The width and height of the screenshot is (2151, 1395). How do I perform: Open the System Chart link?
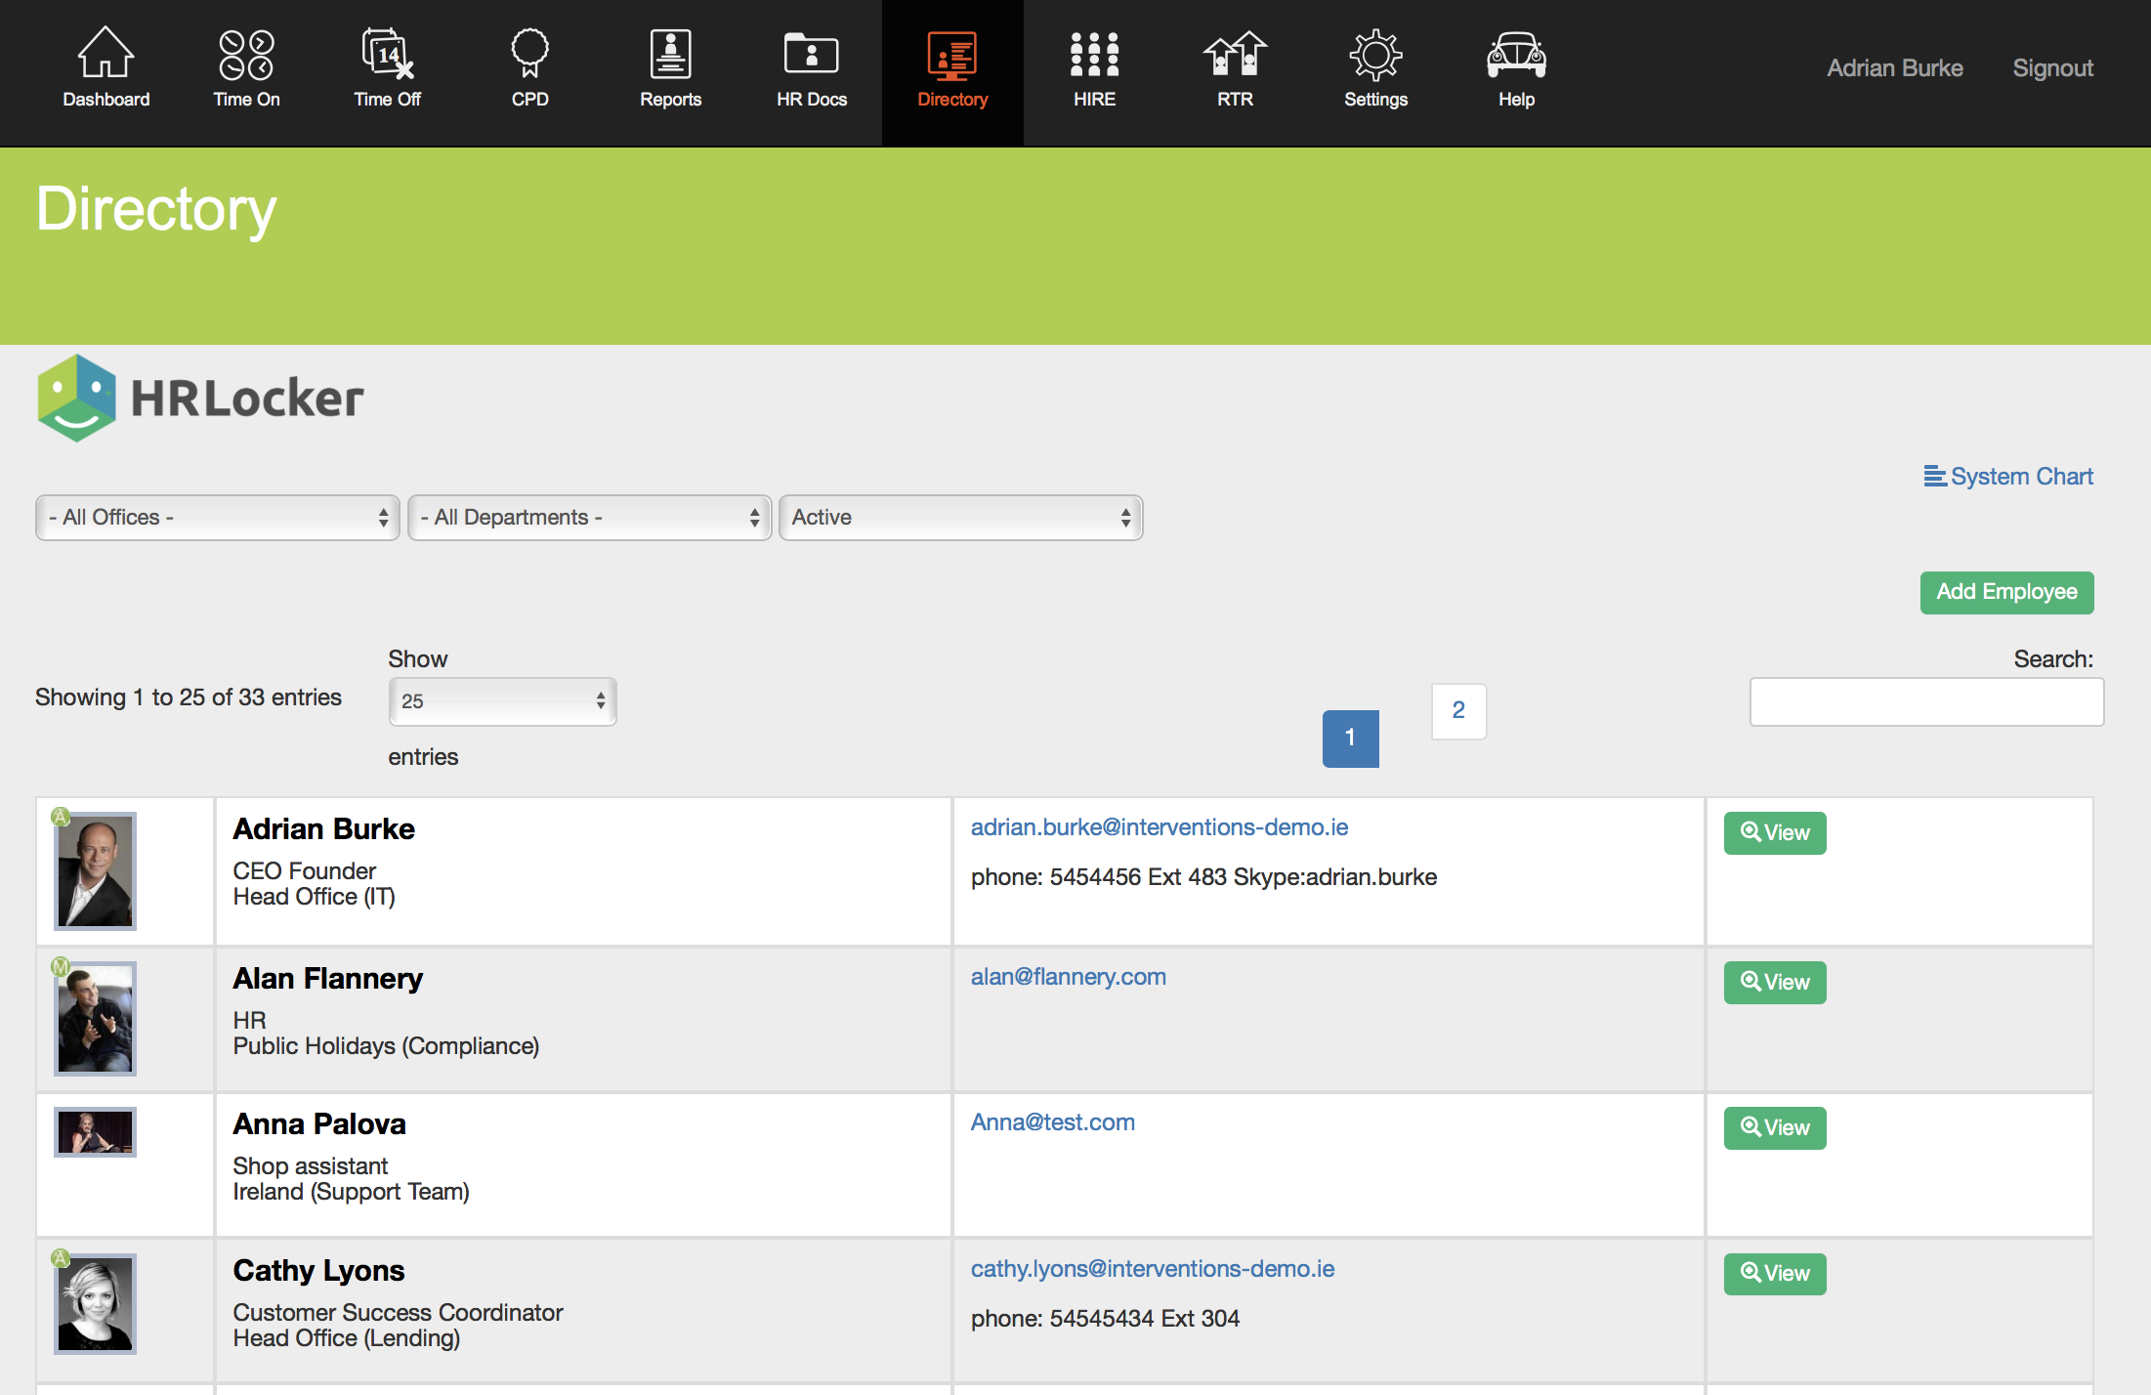2008,477
